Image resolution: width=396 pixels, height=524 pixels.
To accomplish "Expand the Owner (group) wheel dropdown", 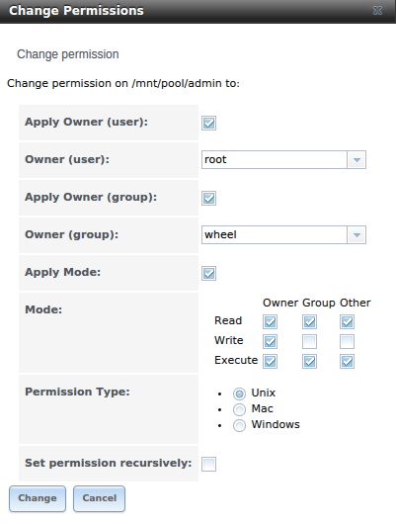I will pos(356,235).
